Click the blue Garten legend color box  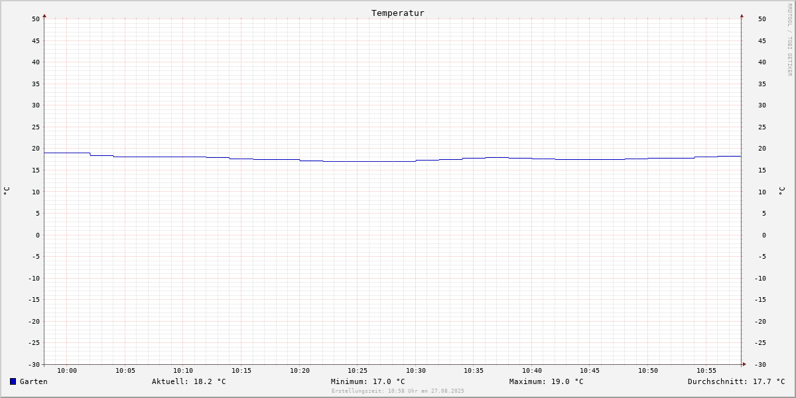point(13,381)
